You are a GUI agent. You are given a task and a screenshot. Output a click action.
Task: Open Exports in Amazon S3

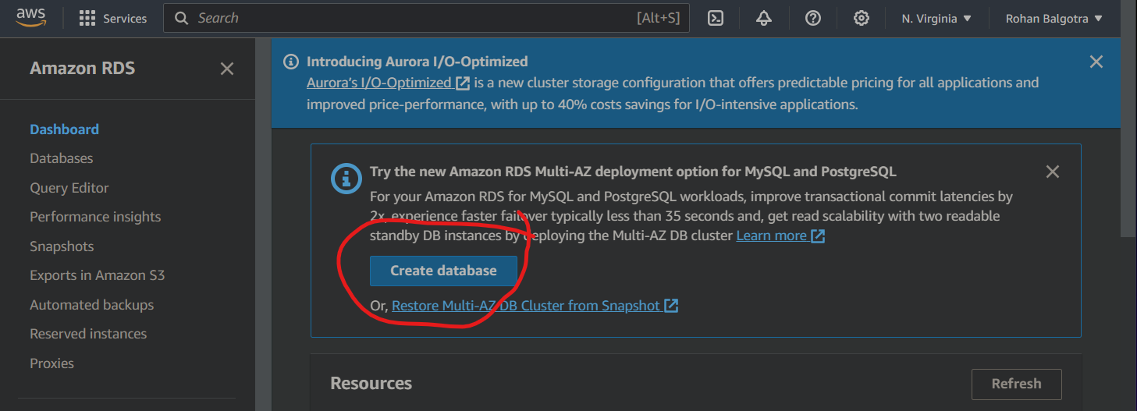97,275
